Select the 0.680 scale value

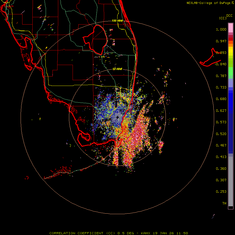point(221,99)
